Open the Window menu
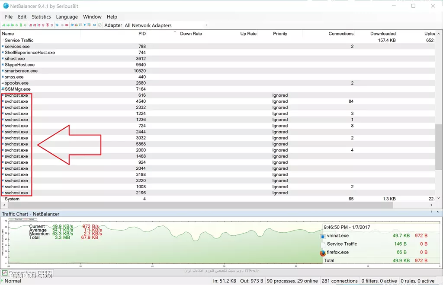The width and height of the screenshot is (443, 285). pyautogui.click(x=92, y=17)
